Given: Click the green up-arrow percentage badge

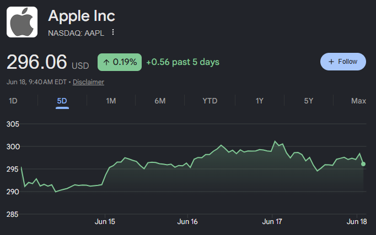Looking at the screenshot, I should (120, 62).
